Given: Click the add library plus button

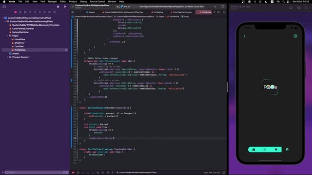Looking at the screenshot, I should pyautogui.click(x=215, y=6).
